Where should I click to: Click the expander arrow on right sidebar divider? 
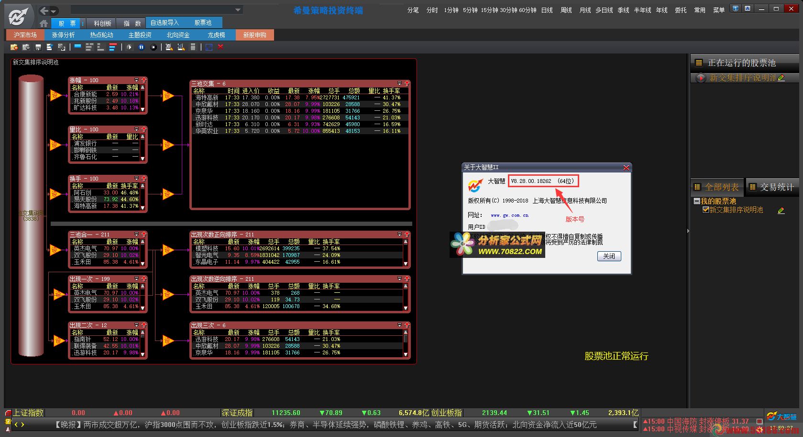688,231
